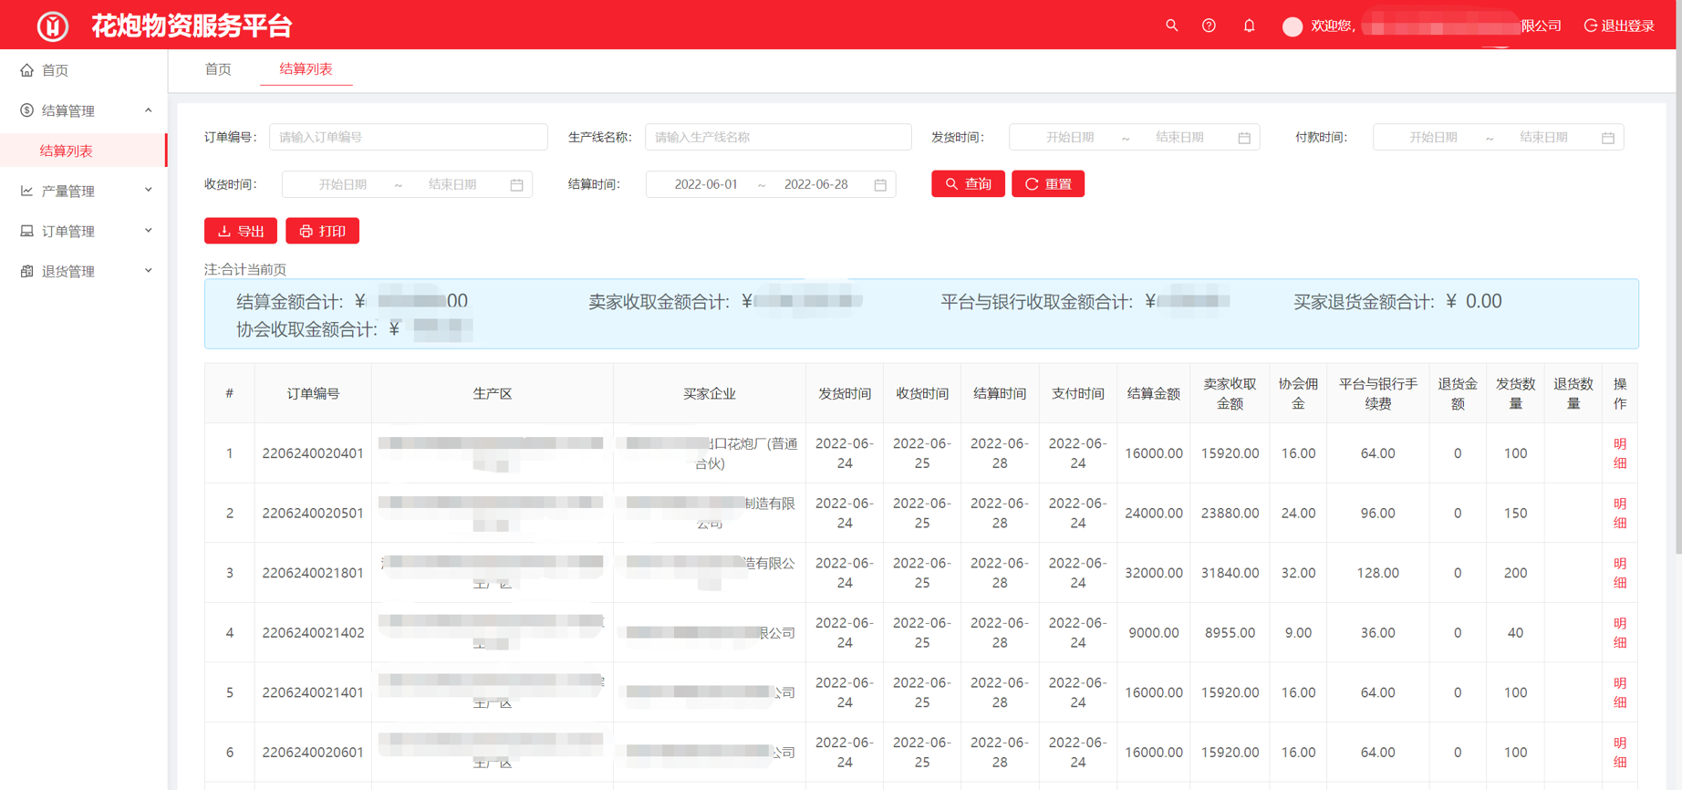Click 付款时间 calendar icon
This screenshot has height=790, width=1682.
pos(1608,138)
